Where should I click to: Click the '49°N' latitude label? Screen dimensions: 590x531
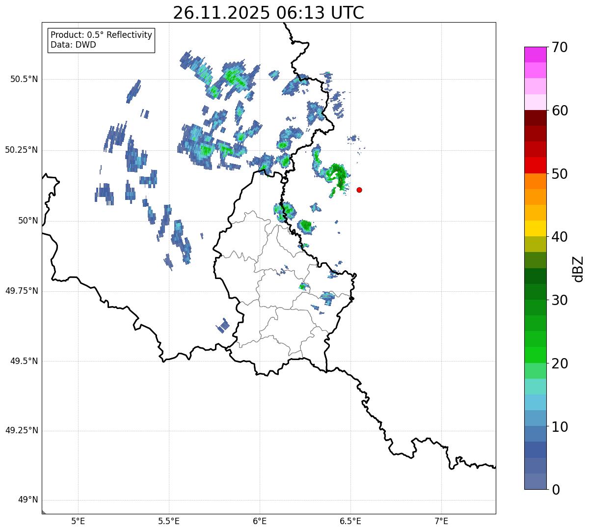coord(28,500)
